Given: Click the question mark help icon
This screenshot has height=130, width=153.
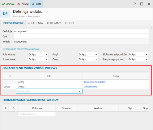Looking at the screenshot, I should (x=135, y=4).
